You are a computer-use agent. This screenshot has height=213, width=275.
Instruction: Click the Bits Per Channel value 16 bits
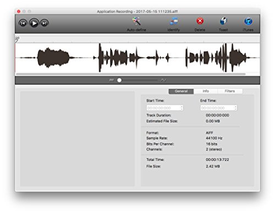pos(212,144)
